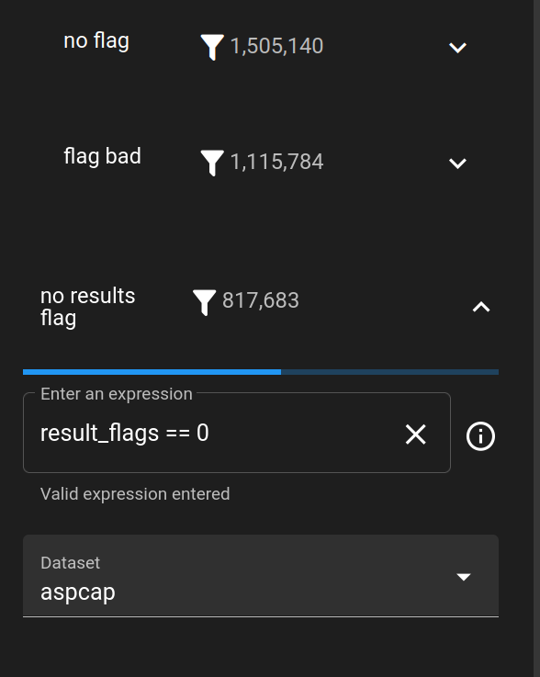This screenshot has width=540, height=677.
Task: Select the no results flag title
Action: pos(87,307)
